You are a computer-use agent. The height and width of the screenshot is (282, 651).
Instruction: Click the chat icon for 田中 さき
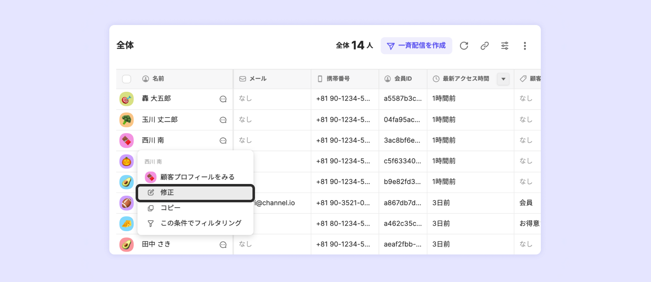click(223, 245)
